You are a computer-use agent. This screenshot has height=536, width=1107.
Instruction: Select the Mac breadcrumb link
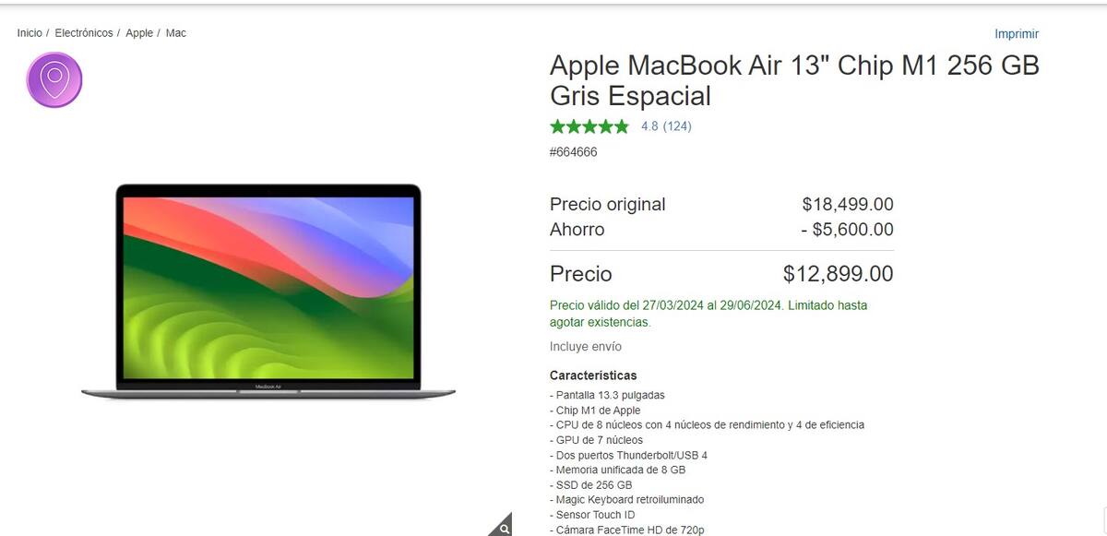(176, 33)
